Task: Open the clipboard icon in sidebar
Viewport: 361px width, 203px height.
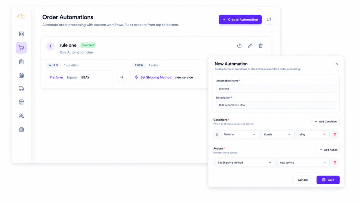Action: pos(21,62)
